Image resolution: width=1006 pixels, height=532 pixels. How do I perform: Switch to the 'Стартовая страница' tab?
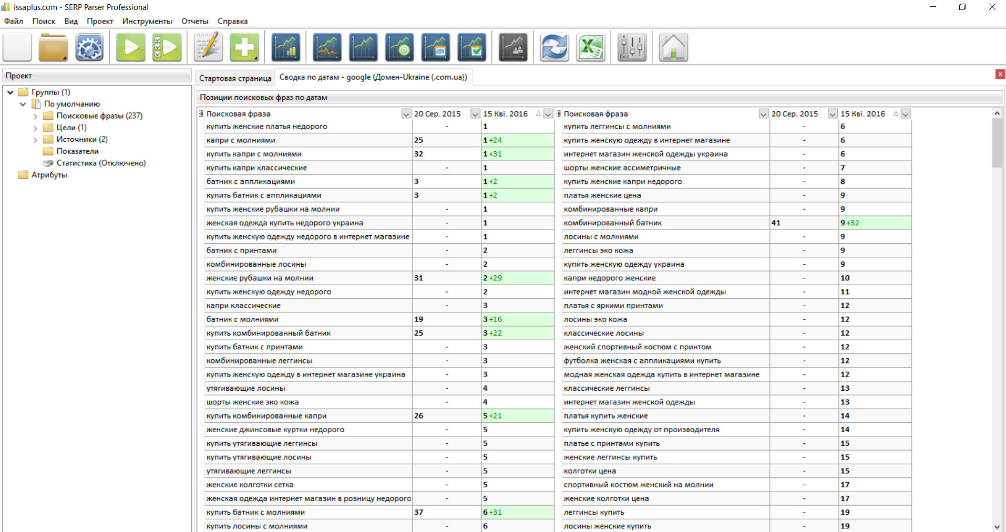(235, 78)
